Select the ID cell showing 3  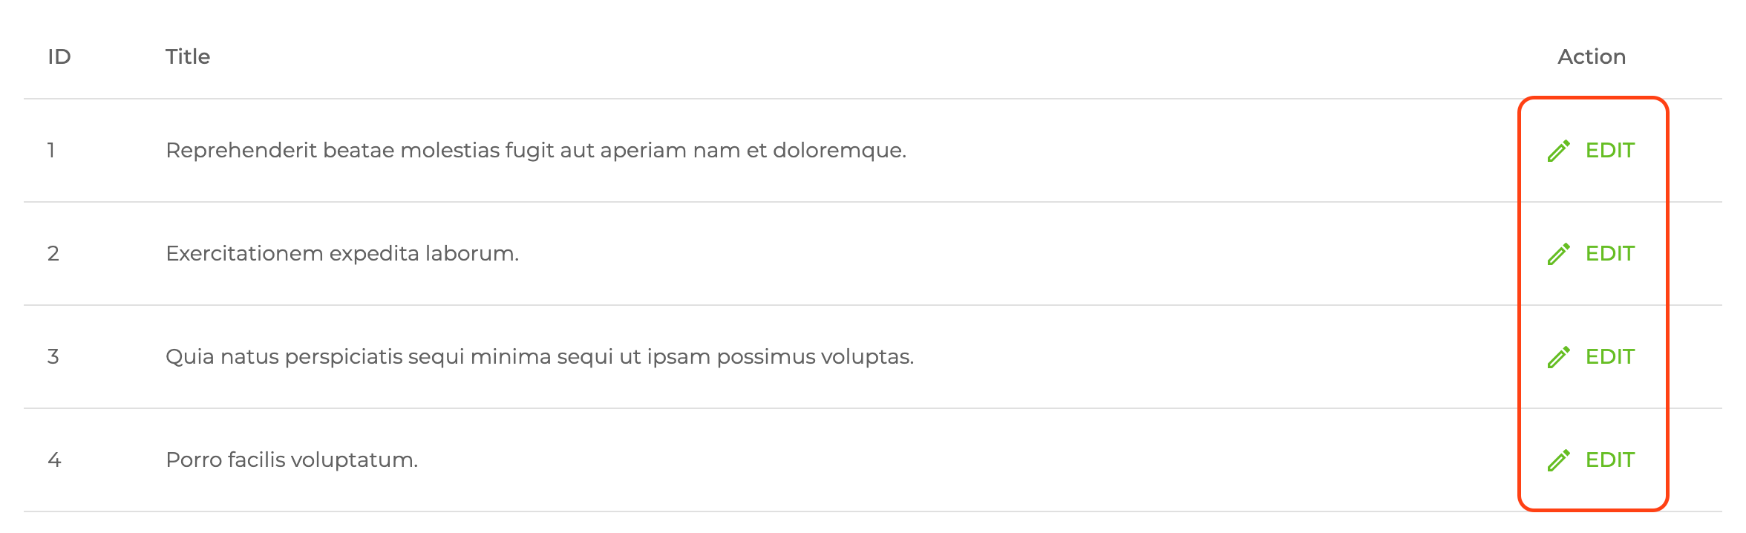53,357
